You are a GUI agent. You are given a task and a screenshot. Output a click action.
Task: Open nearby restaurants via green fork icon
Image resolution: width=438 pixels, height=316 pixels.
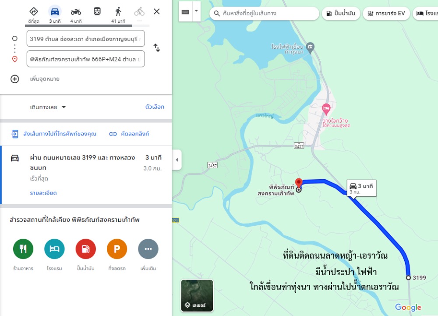23,249
